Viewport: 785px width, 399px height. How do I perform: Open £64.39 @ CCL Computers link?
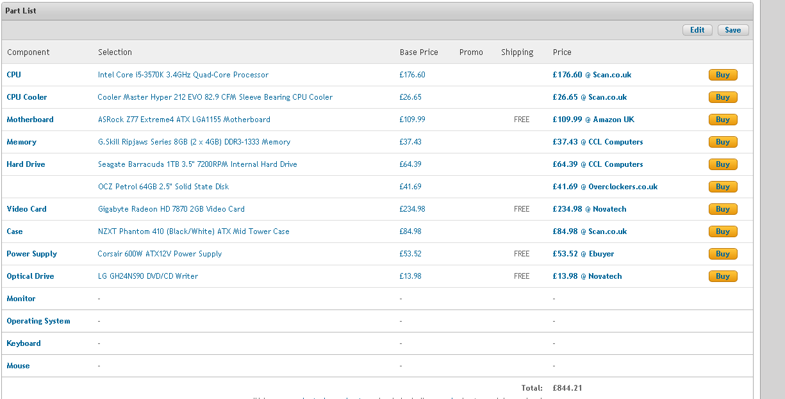point(598,164)
